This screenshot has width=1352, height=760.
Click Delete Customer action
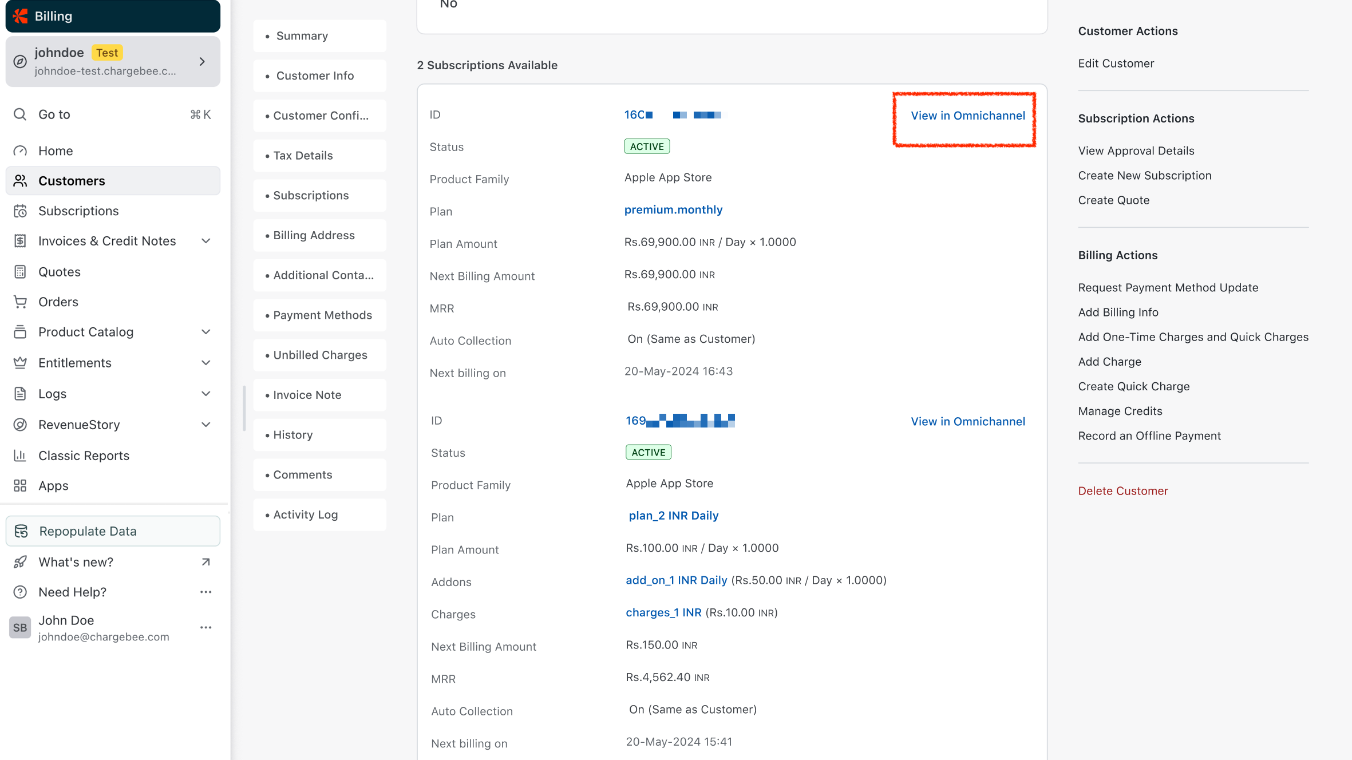coord(1122,491)
